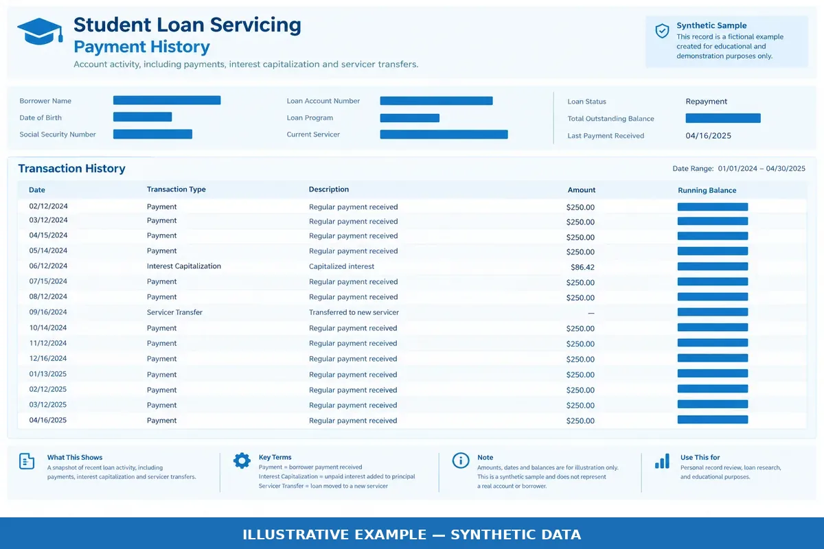Click the Illustrative Example Synthetic Data banner

pos(412,534)
